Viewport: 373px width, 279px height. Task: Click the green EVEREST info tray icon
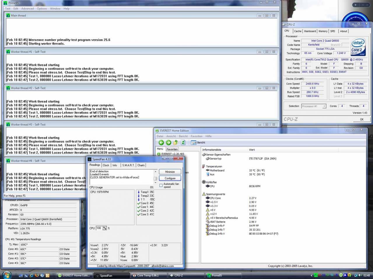(x=341, y=275)
